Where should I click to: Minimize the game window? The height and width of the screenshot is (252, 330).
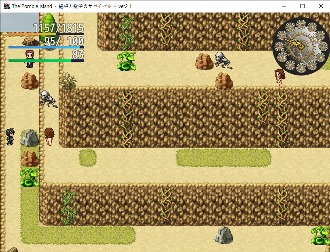click(x=284, y=6)
